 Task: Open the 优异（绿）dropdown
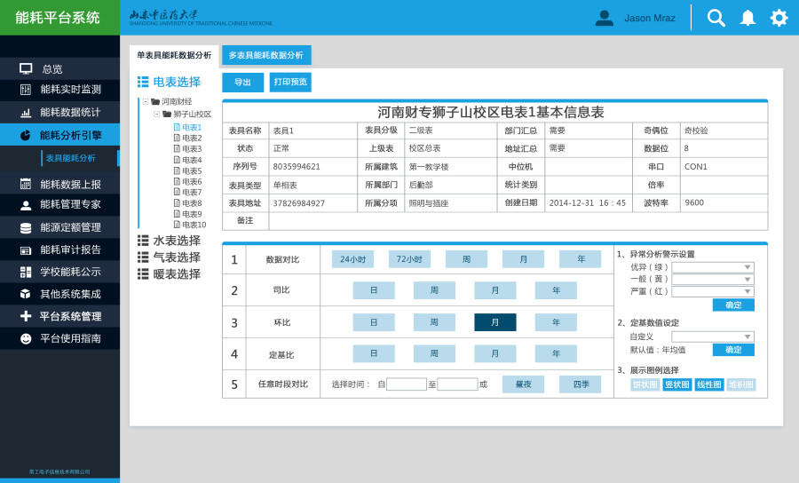coord(712,267)
